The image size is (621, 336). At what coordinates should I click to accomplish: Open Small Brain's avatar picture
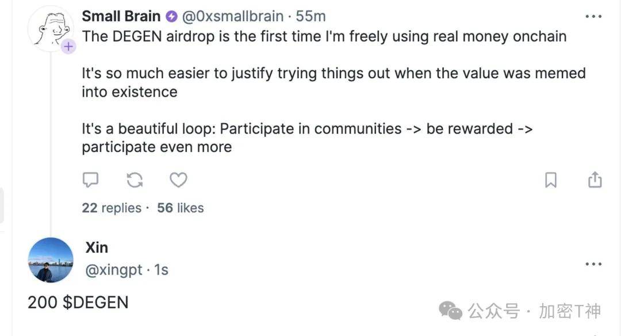click(50, 29)
